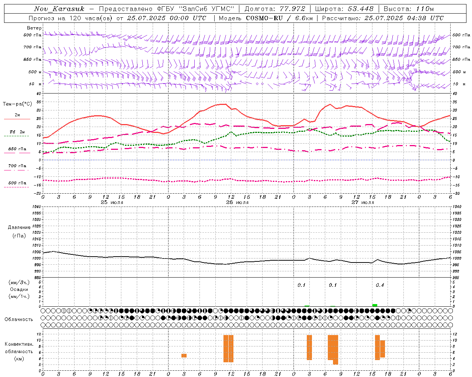
Task: Click the orange convective bar at 27 июля 03h
Action: tap(309, 348)
